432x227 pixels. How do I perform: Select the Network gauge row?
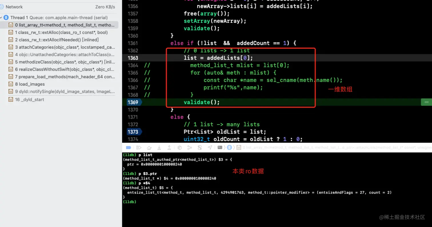[x=59, y=7]
